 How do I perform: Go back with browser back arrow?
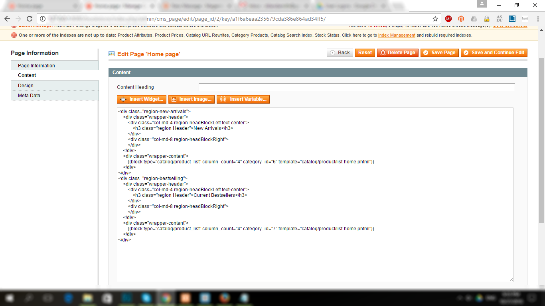point(7,19)
